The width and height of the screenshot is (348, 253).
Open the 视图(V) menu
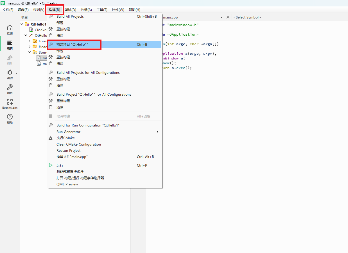[x=39, y=10]
